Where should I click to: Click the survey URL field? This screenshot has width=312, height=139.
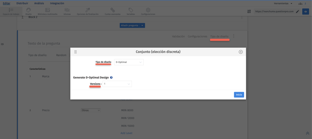(x=274, y=11)
